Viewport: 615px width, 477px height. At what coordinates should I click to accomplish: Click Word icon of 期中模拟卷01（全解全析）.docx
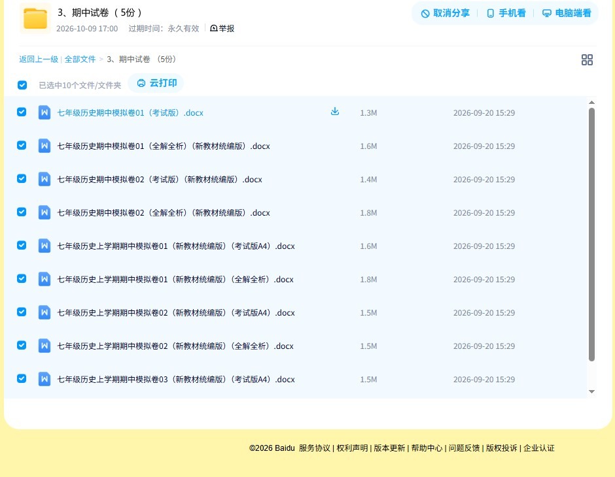pyautogui.click(x=44, y=146)
